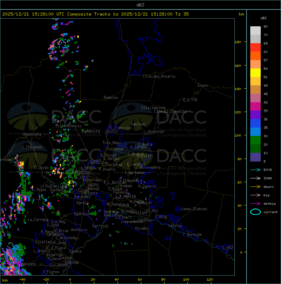Click the 'Encon' map label
The width and height of the screenshot is (281, 284).
tap(203, 85)
